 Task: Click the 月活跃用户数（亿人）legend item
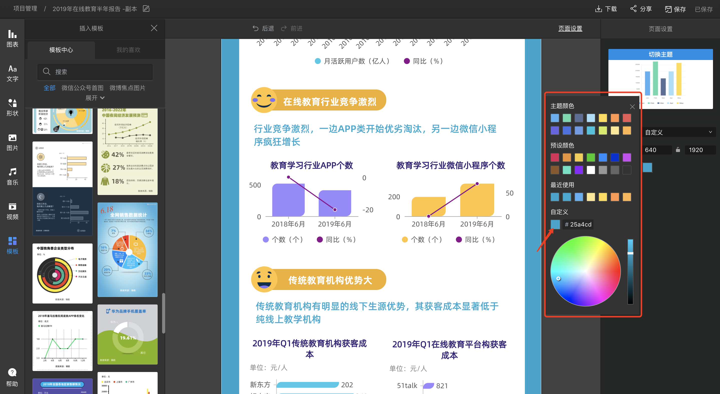(352, 61)
